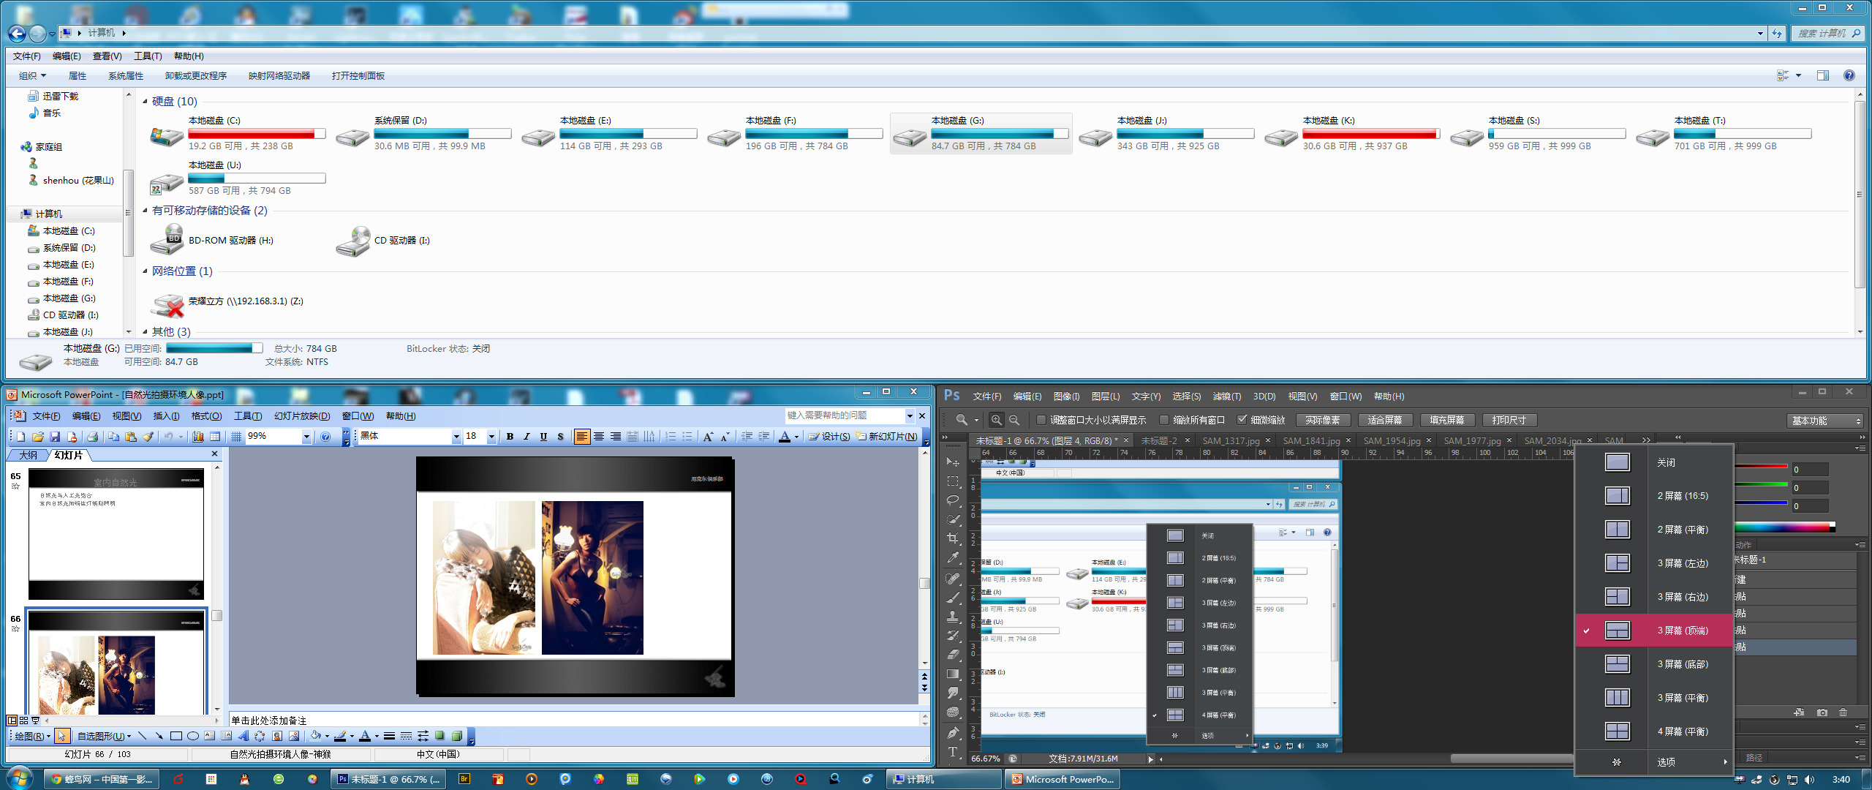Open the 黑体 font name dropdown
Screen dimensions: 1872x790
[456, 437]
